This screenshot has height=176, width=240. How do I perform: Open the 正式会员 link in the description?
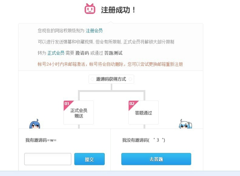click(56, 53)
